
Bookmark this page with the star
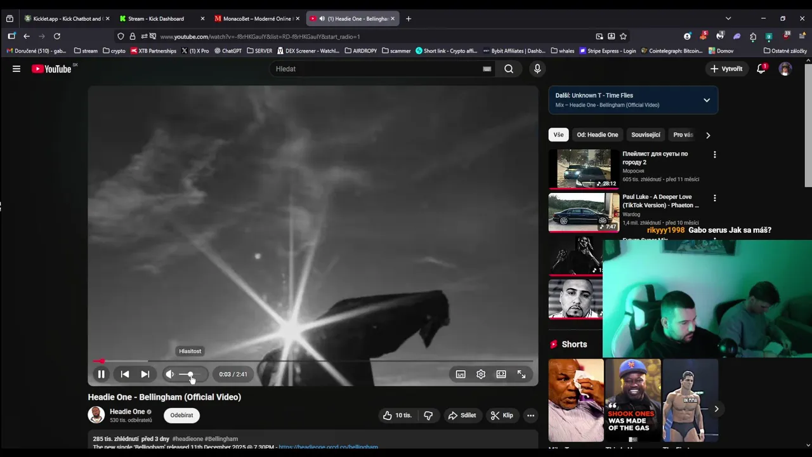coord(623,36)
